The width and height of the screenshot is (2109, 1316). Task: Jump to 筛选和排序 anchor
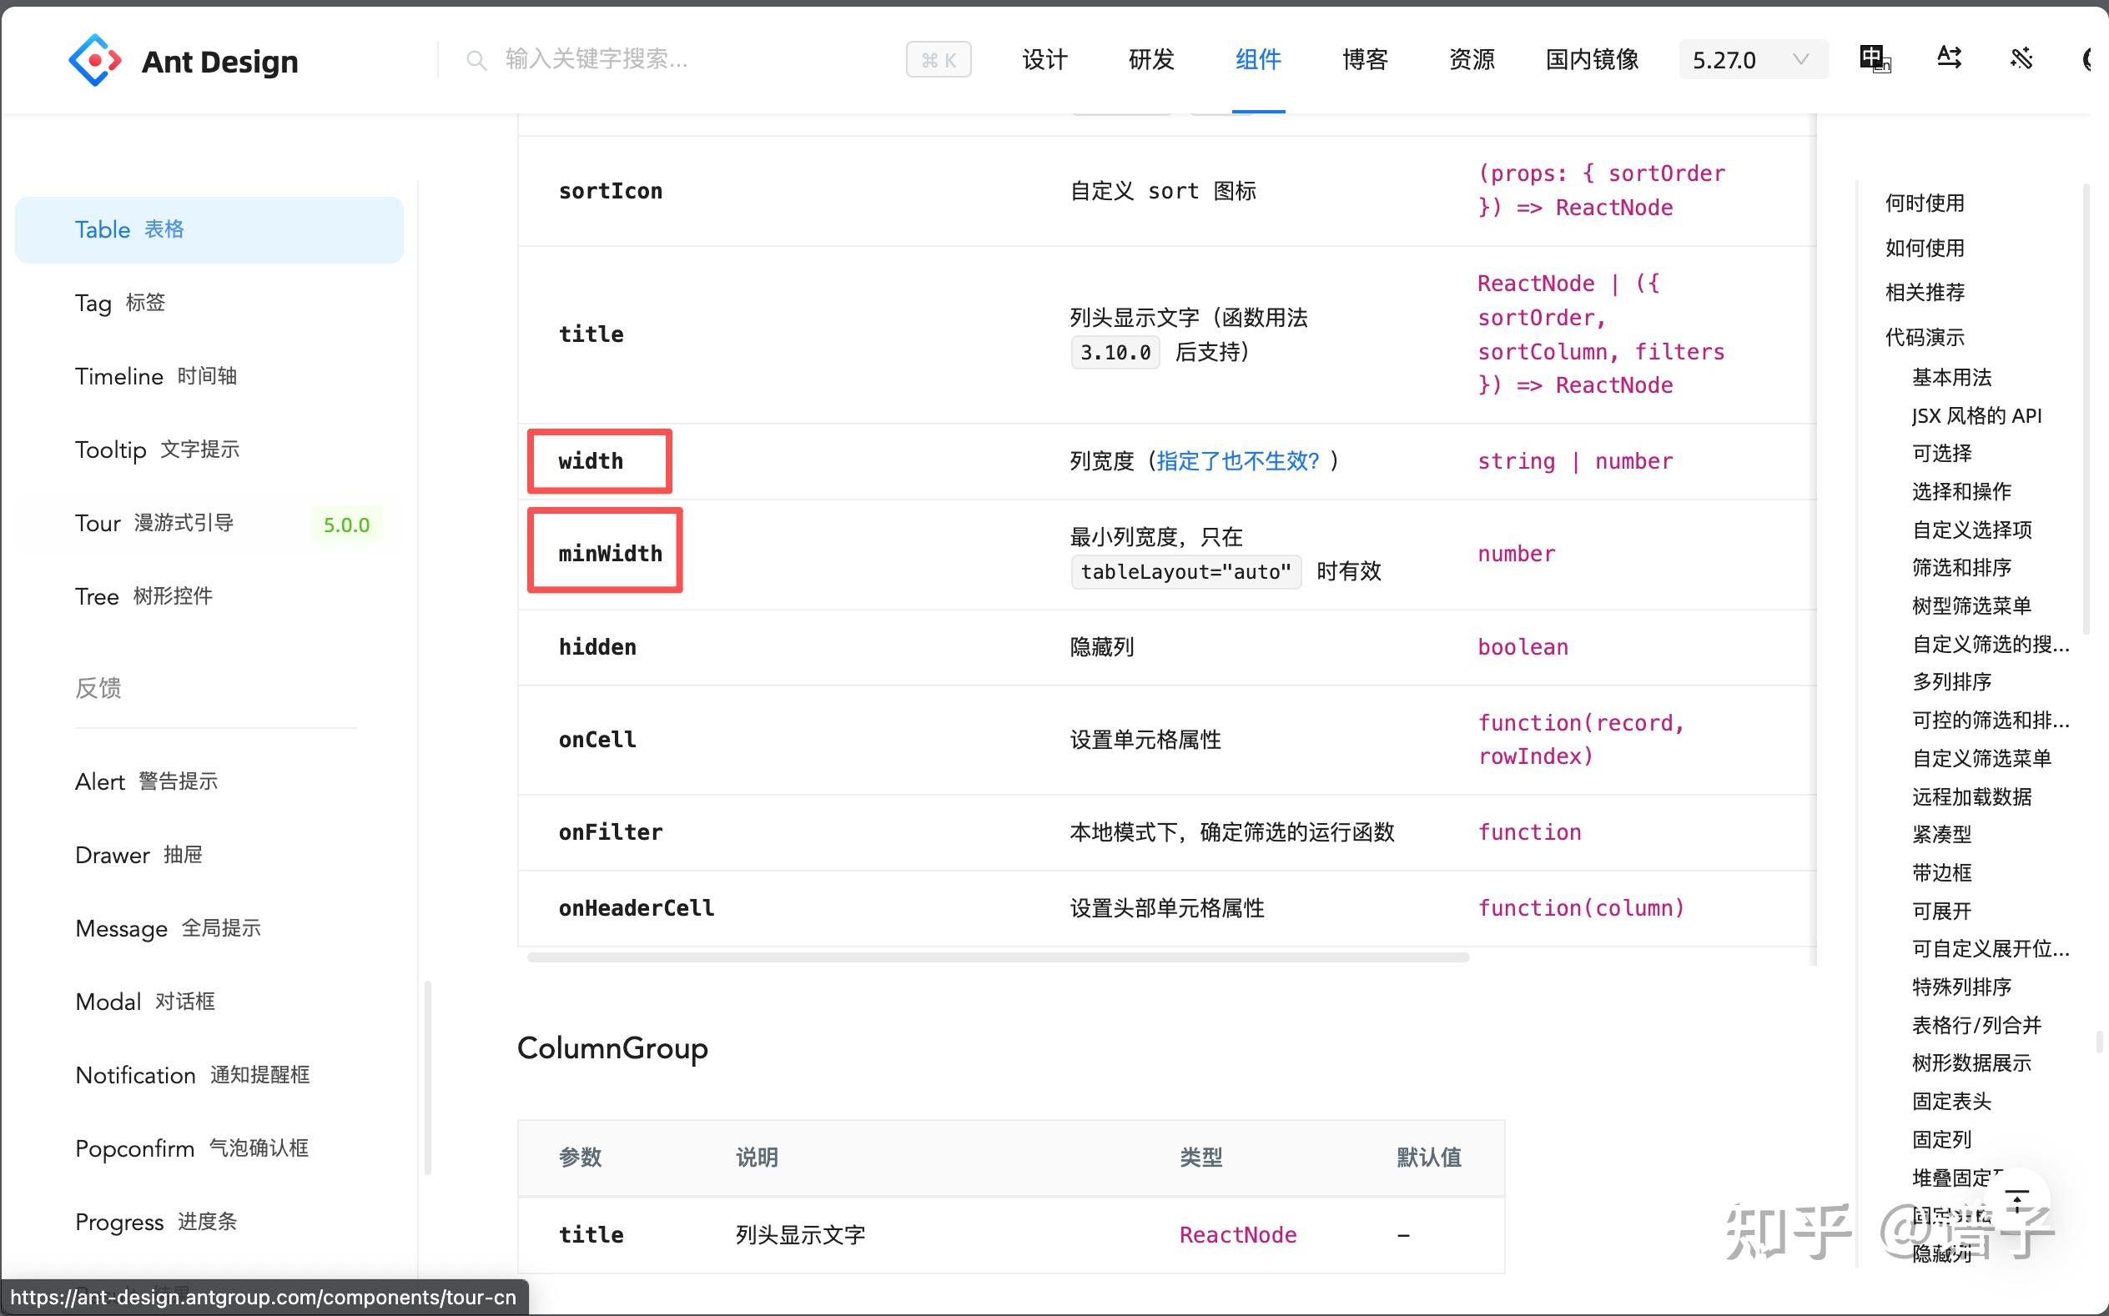point(1962,567)
